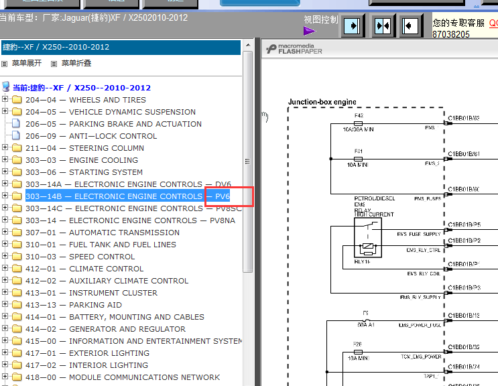Screen dimensions: 498x386
Task: Select 417-01 Exterior Lighting item
Action: point(87,353)
